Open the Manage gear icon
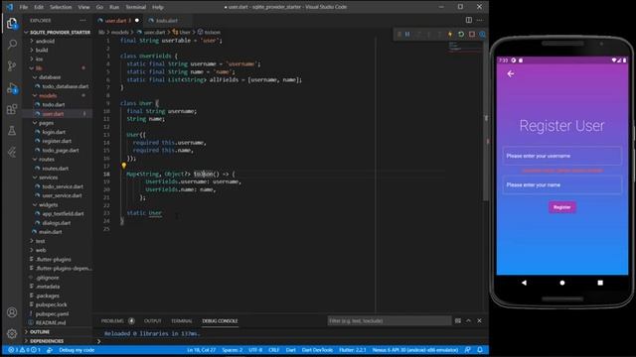Viewport: 636px width, 357px height. 12,333
